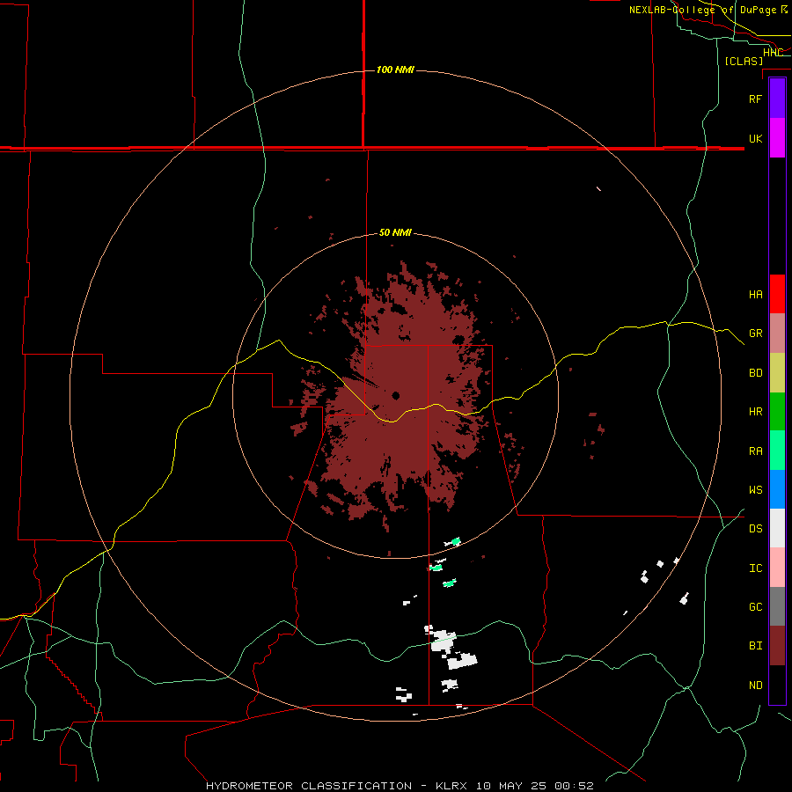Click the UK magenta color swatch
Image resolution: width=792 pixels, height=792 pixels.
777,138
